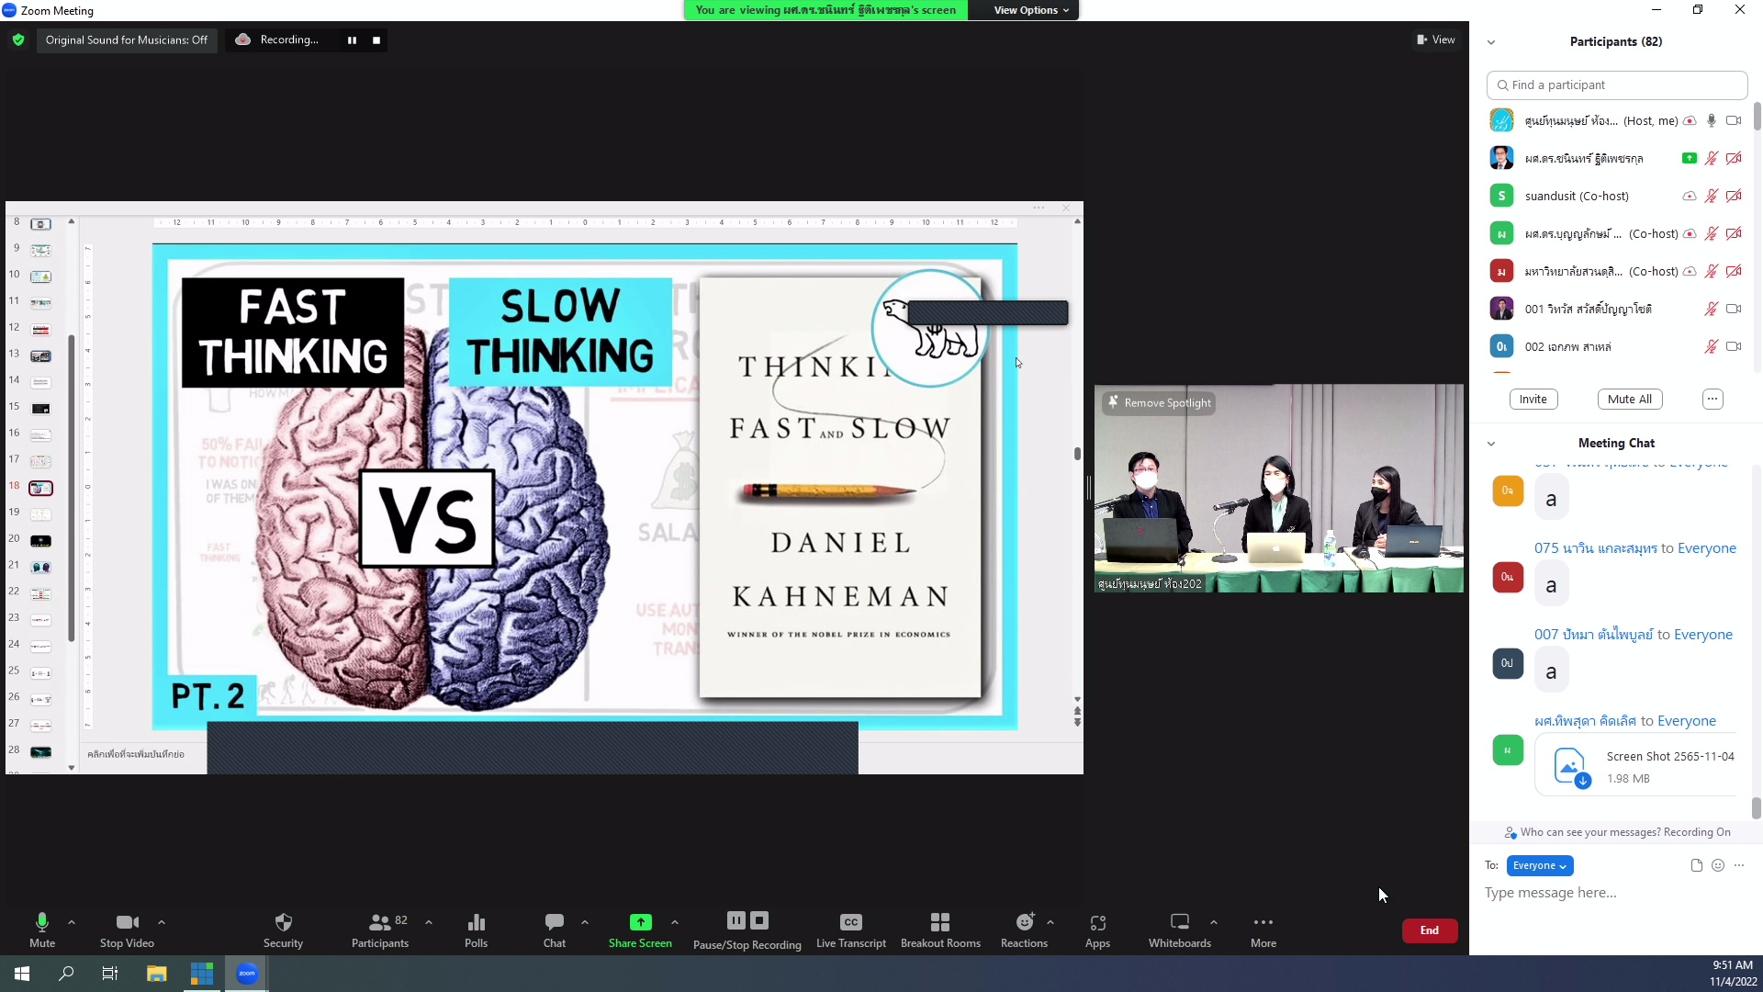Image resolution: width=1763 pixels, height=992 pixels.
Task: Open Windows taskbar search
Action: [66, 974]
